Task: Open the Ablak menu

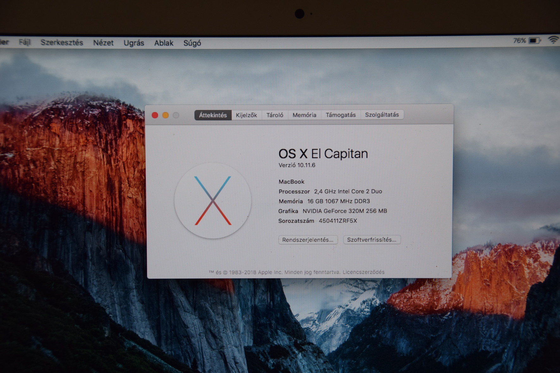Action: pyautogui.click(x=164, y=43)
